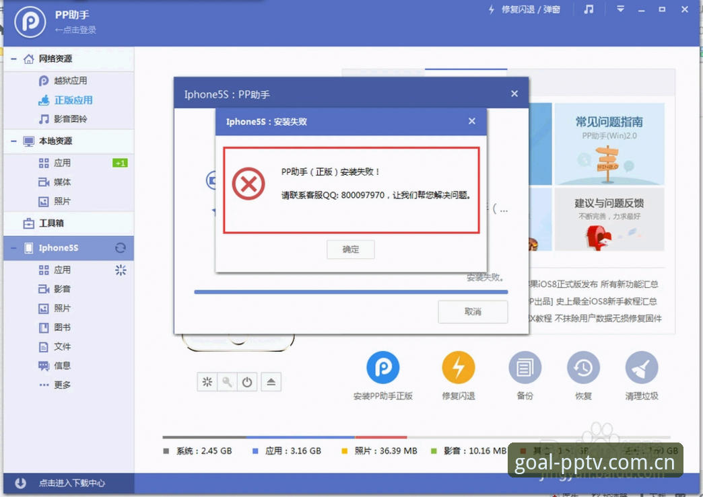Click the download arrow icon at bottom
The height and width of the screenshot is (497, 703).
click(x=20, y=483)
